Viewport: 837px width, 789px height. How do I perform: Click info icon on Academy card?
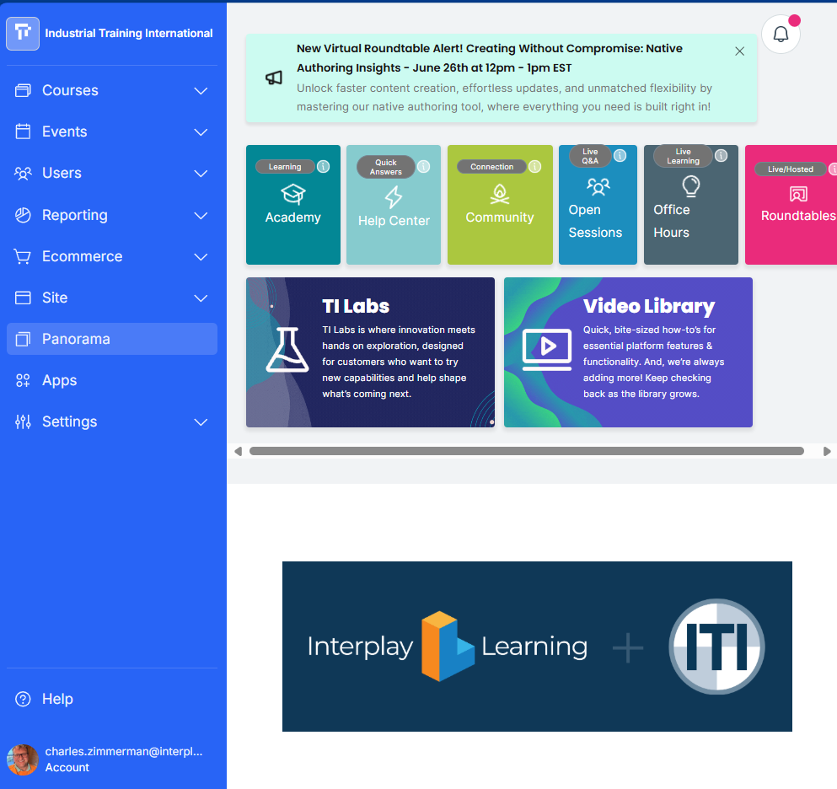(x=323, y=167)
